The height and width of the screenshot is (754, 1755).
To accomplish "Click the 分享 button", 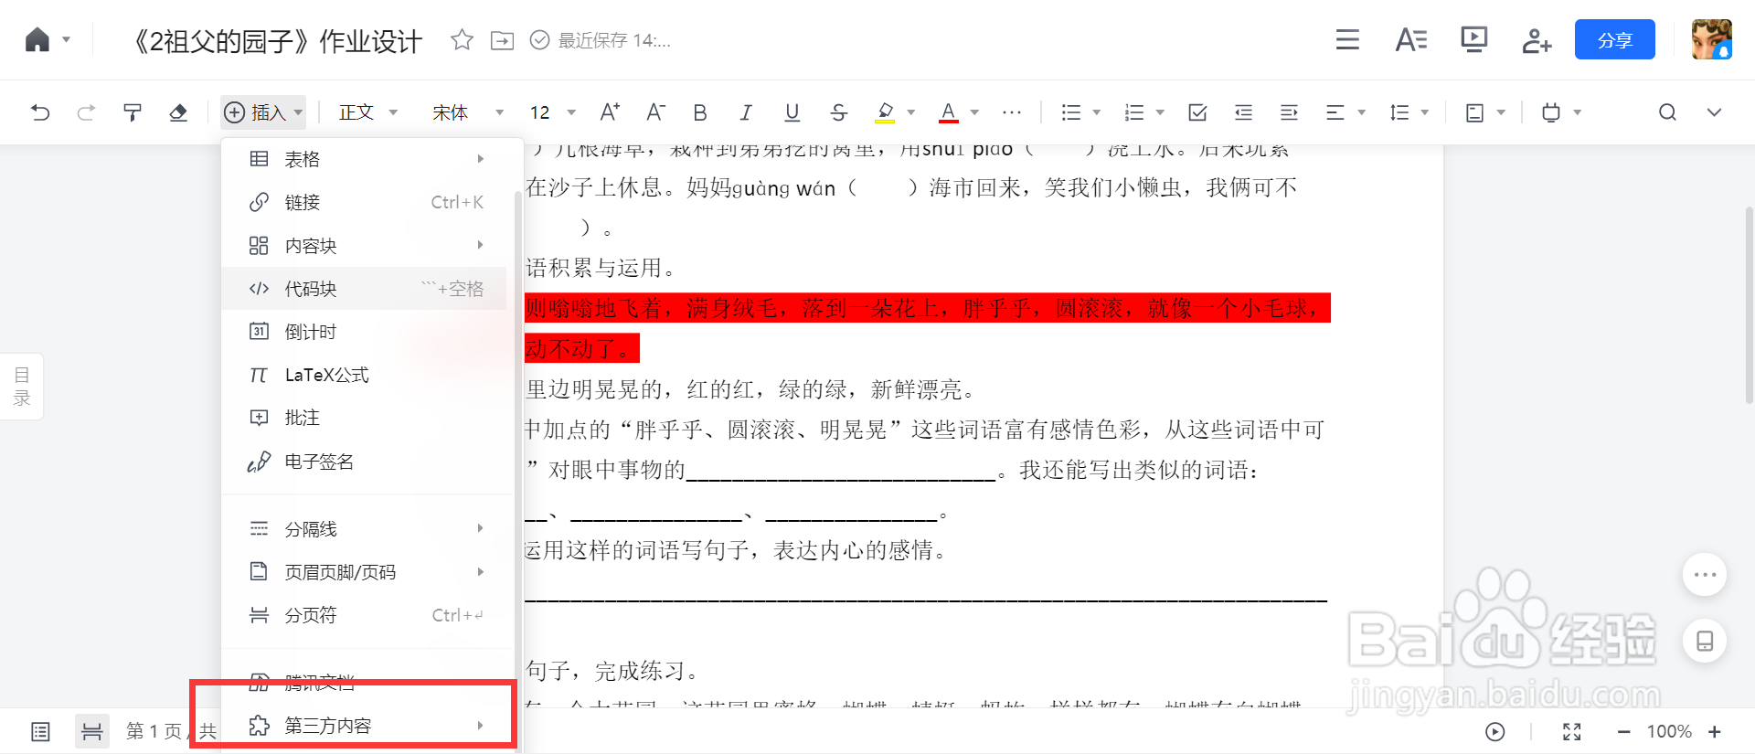I will point(1614,40).
